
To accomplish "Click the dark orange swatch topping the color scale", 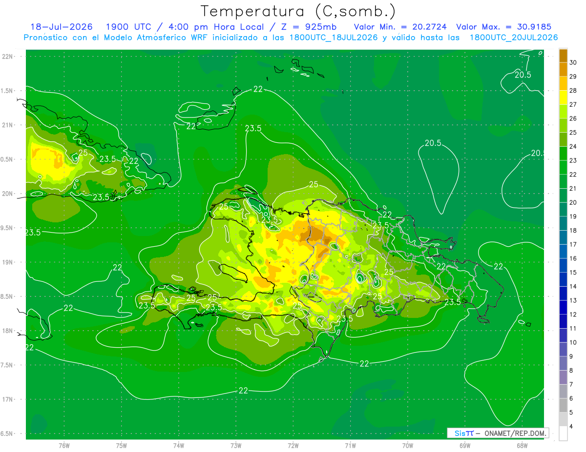I will pyautogui.click(x=563, y=56).
